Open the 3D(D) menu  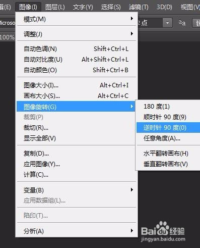(164, 7)
